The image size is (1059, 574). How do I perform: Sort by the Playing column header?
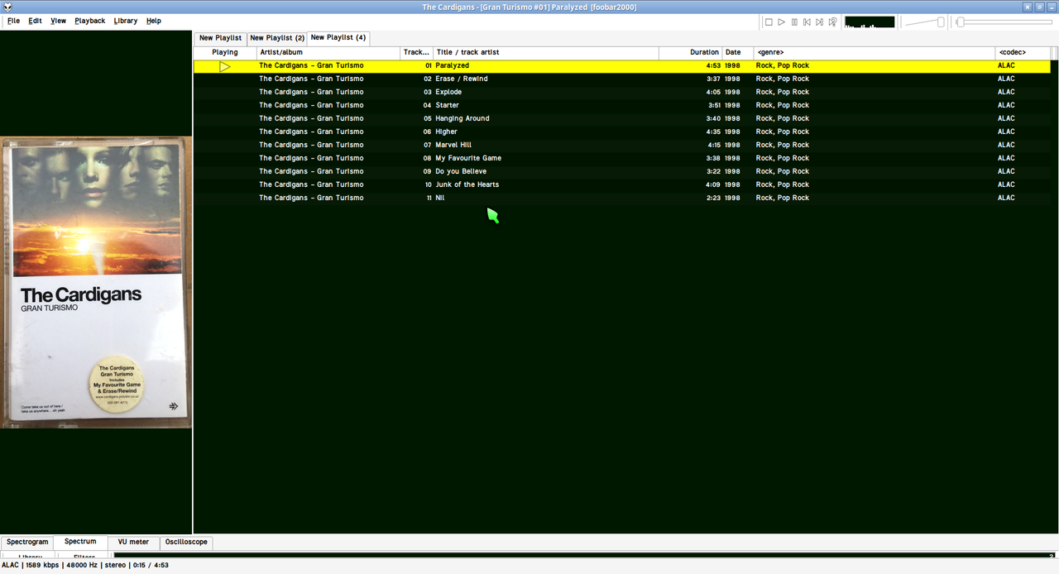pos(225,52)
